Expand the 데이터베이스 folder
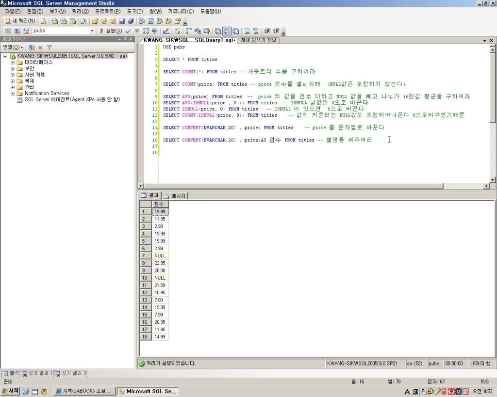This screenshot has height=397, width=497. [12, 63]
